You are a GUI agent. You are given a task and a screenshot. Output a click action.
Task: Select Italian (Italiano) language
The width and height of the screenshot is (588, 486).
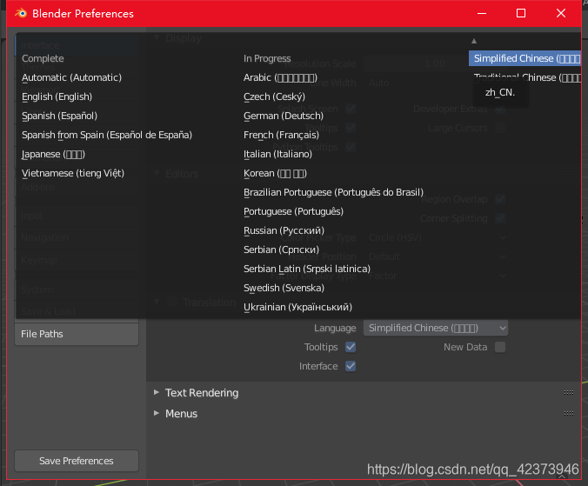click(277, 154)
